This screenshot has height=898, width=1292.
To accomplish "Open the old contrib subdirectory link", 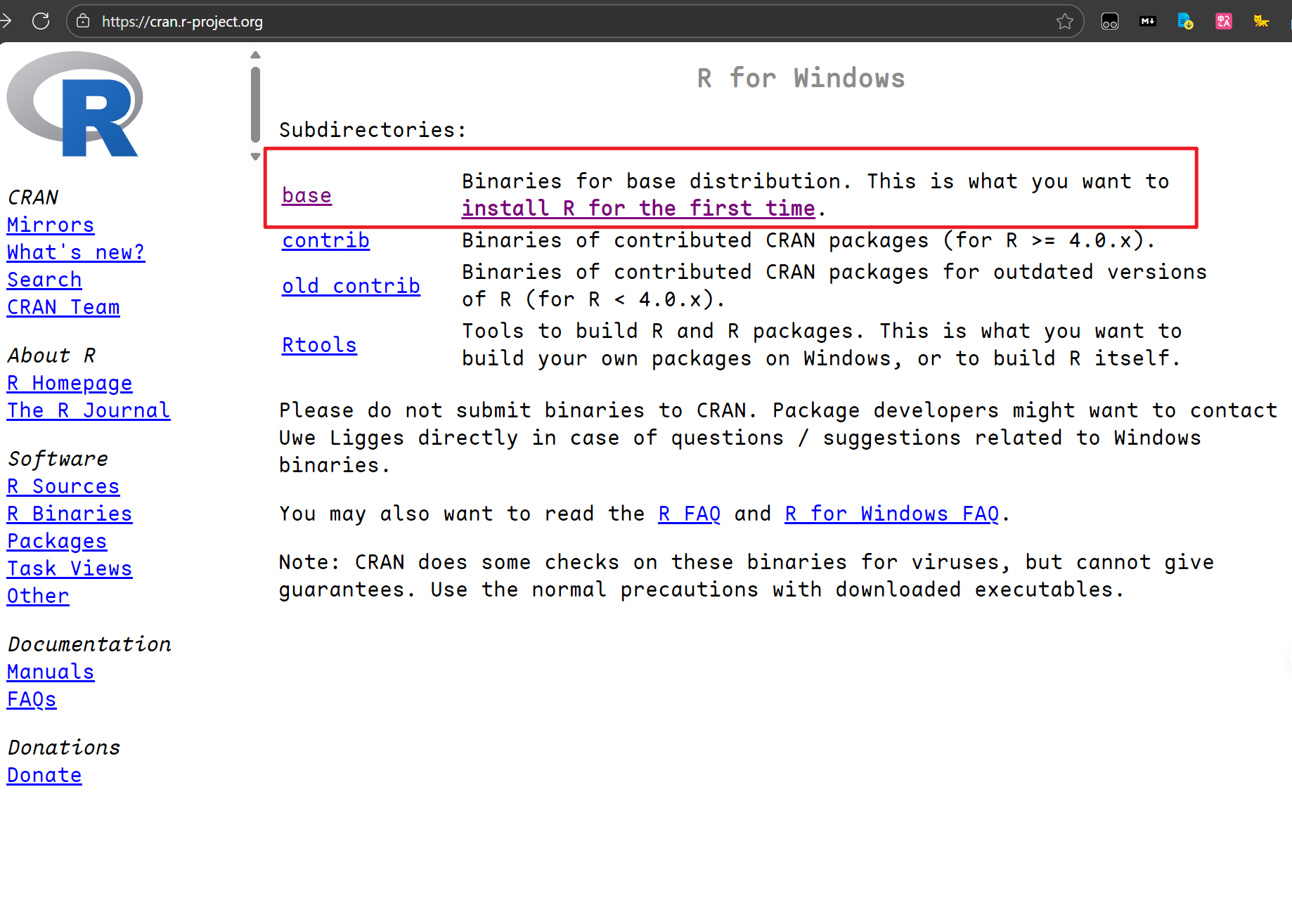I will 351,286.
